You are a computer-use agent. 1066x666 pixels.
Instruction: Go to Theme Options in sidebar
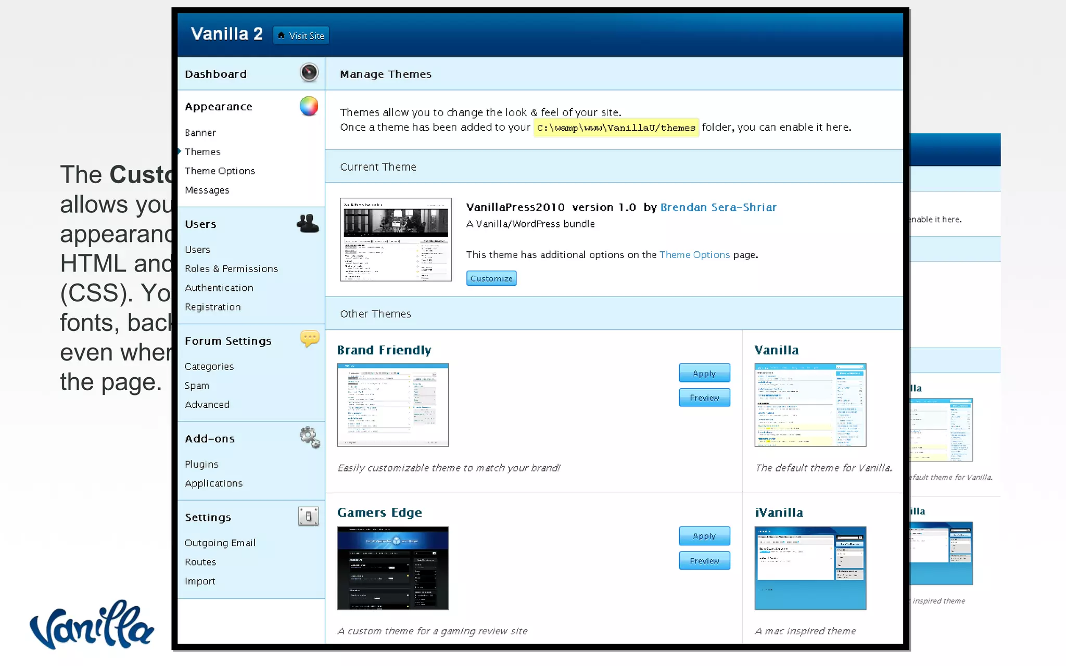(220, 171)
